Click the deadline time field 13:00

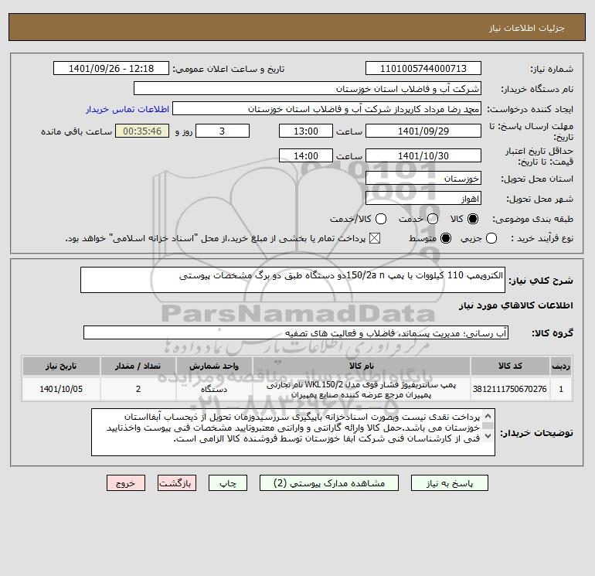306,131
